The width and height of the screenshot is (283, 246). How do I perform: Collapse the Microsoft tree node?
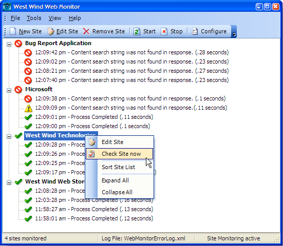pyautogui.click(x=9, y=90)
